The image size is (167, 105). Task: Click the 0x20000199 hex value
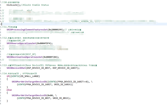pyautogui.click(x=55, y=30)
